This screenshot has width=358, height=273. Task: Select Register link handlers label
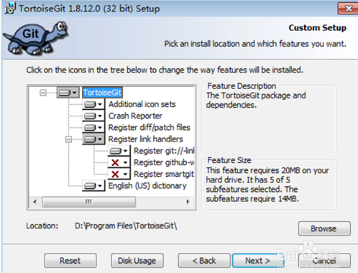[x=145, y=139]
